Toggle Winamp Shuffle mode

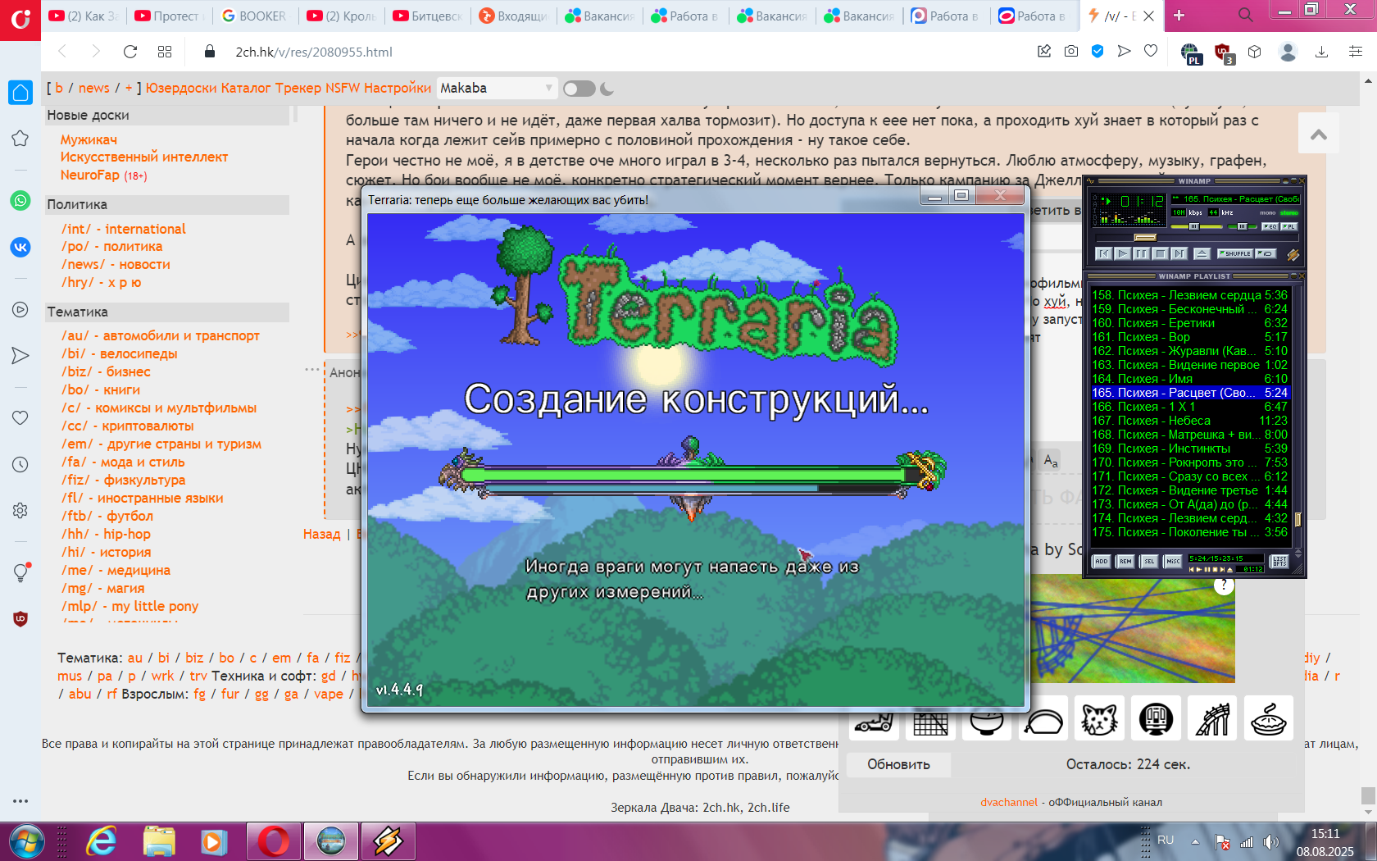(x=1235, y=253)
